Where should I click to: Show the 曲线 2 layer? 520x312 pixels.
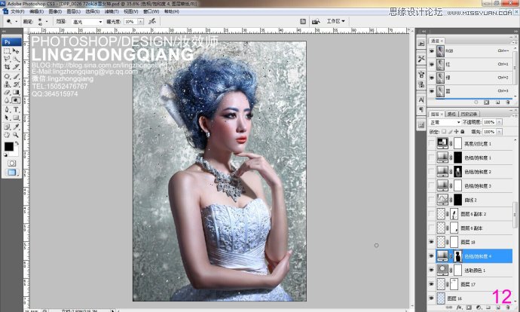click(432, 200)
